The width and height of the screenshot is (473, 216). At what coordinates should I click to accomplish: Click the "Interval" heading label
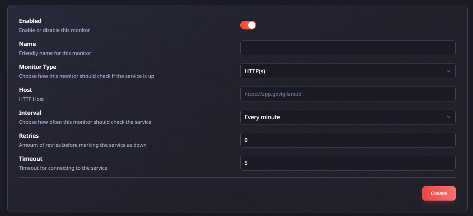[30, 113]
